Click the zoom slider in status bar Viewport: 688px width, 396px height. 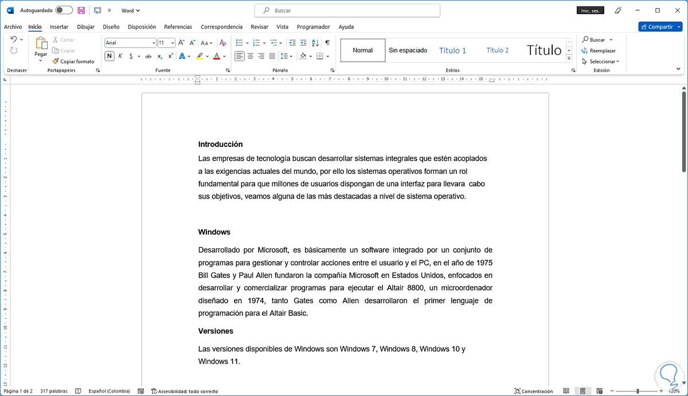click(x=636, y=391)
